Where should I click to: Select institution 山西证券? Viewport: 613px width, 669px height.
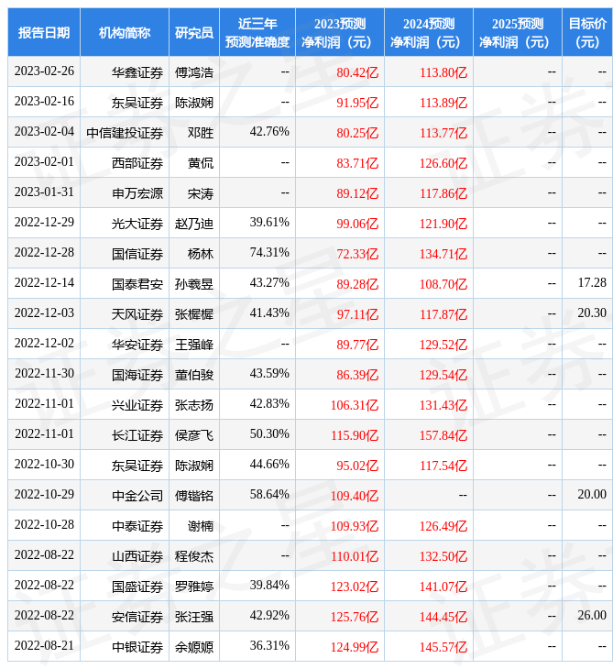click(x=137, y=557)
